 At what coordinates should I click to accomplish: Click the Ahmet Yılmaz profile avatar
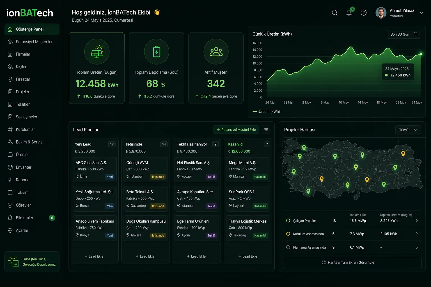tap(381, 13)
